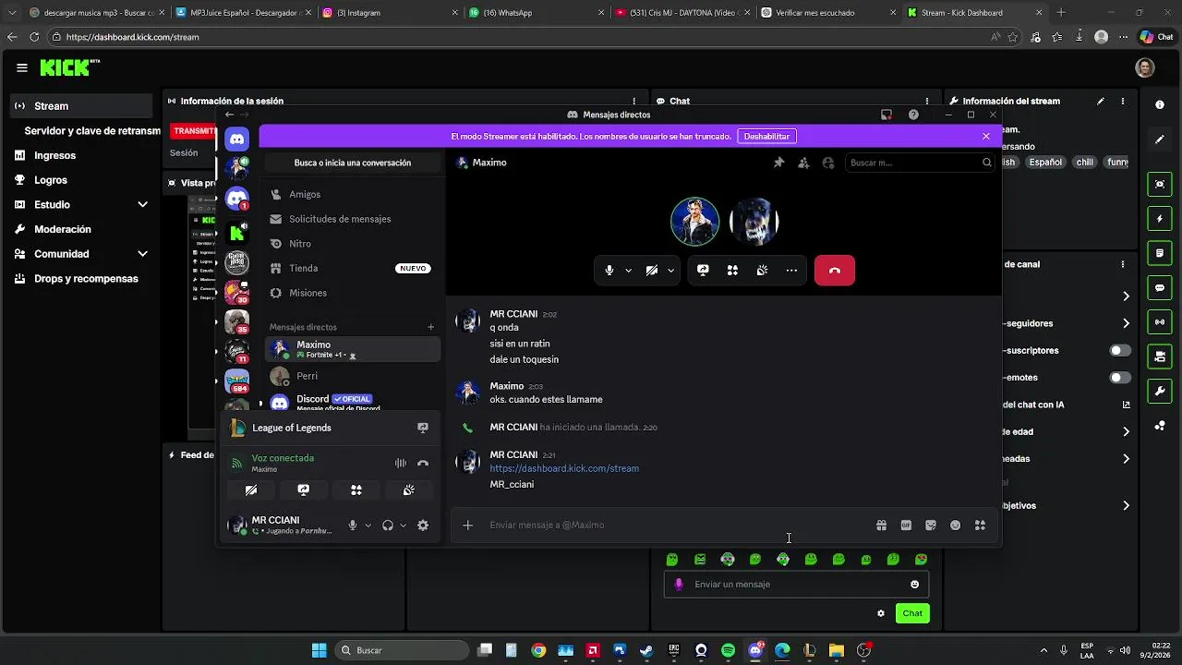
Task: Open Discord inbox icon in the title bar
Action: pyautogui.click(x=886, y=115)
